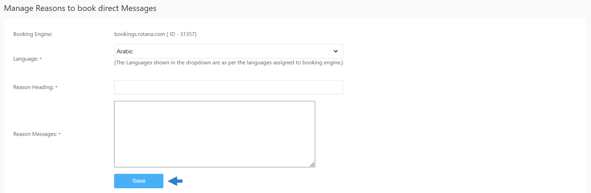Click the red asterisk beside Reason Messages
This screenshot has width=591, height=193.
[59, 134]
